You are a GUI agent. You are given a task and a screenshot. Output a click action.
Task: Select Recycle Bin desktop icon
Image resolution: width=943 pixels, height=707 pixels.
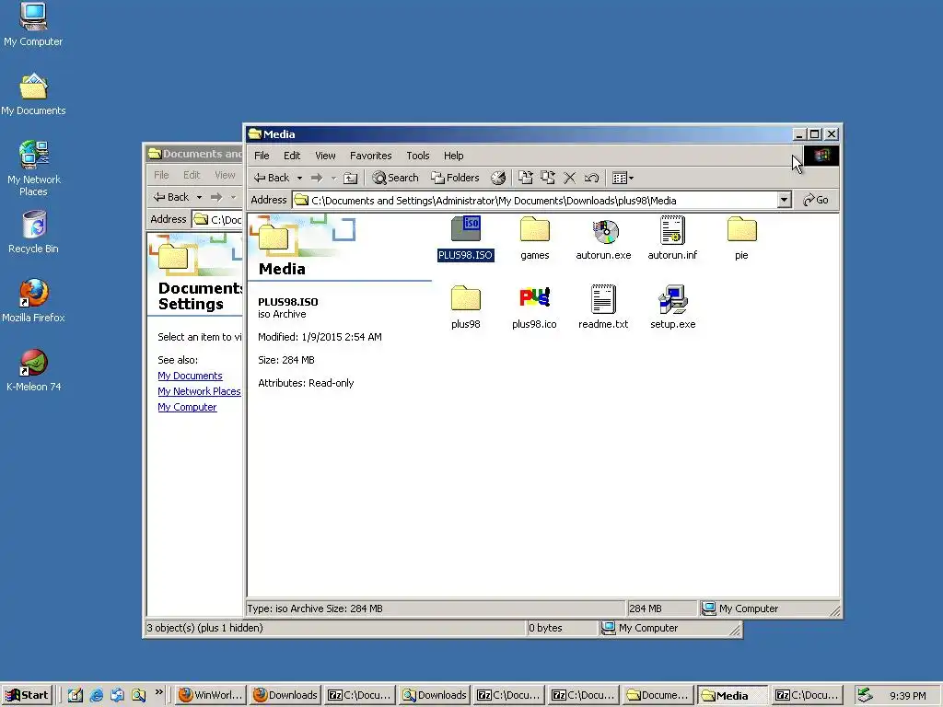(33, 232)
